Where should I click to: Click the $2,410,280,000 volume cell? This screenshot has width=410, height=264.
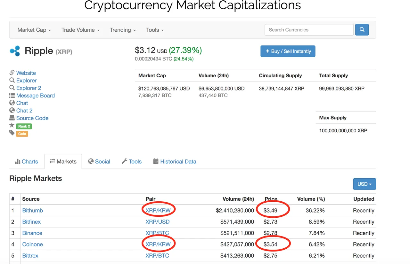[x=235, y=211]
